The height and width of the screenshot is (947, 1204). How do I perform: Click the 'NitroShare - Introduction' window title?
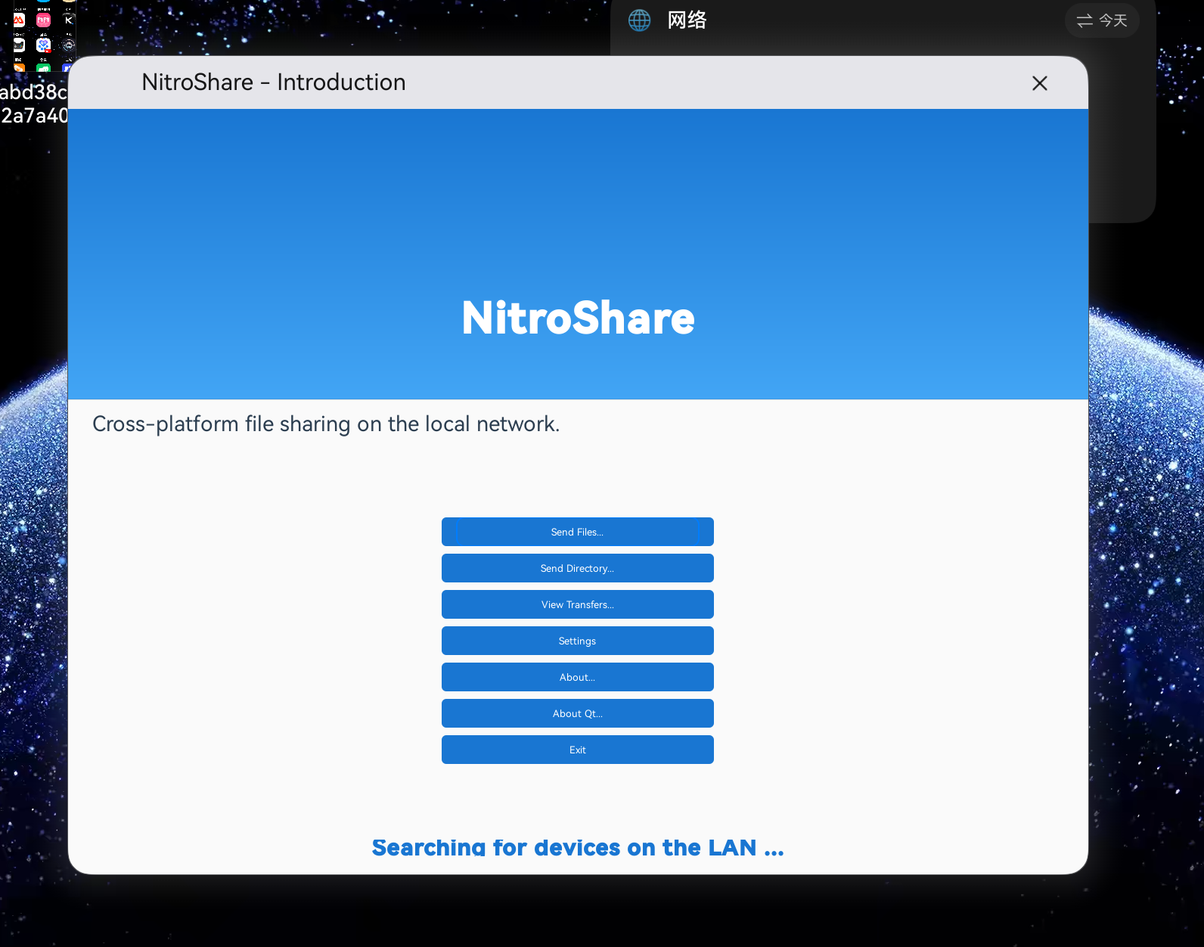tap(274, 82)
